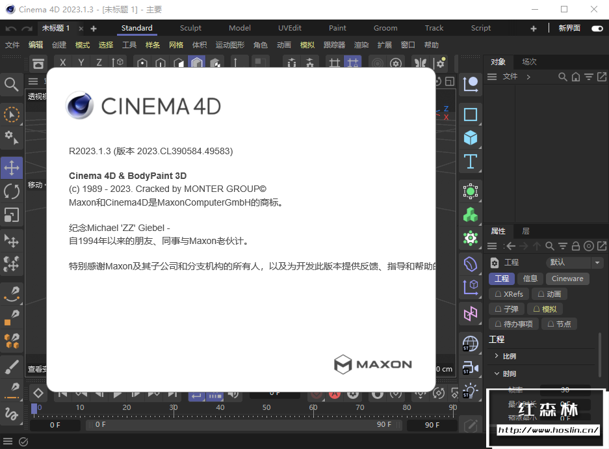
Task: Switch to the UVEdit layout
Action: coord(290,28)
